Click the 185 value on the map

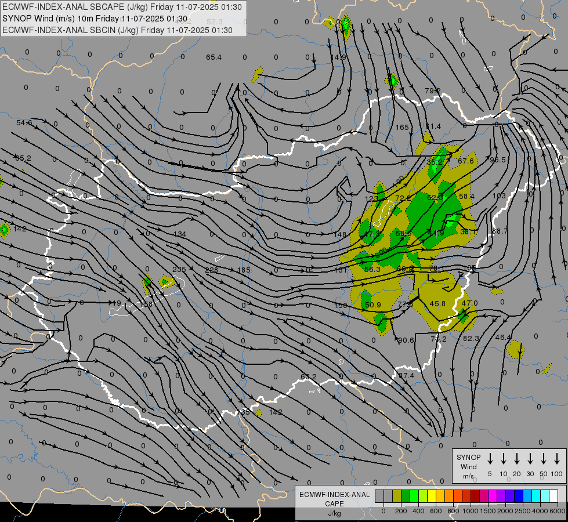pyautogui.click(x=244, y=270)
